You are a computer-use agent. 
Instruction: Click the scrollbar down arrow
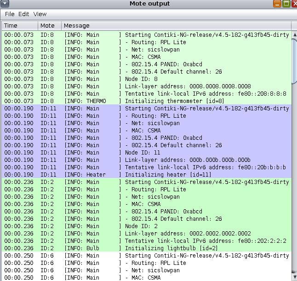[x=295, y=277]
